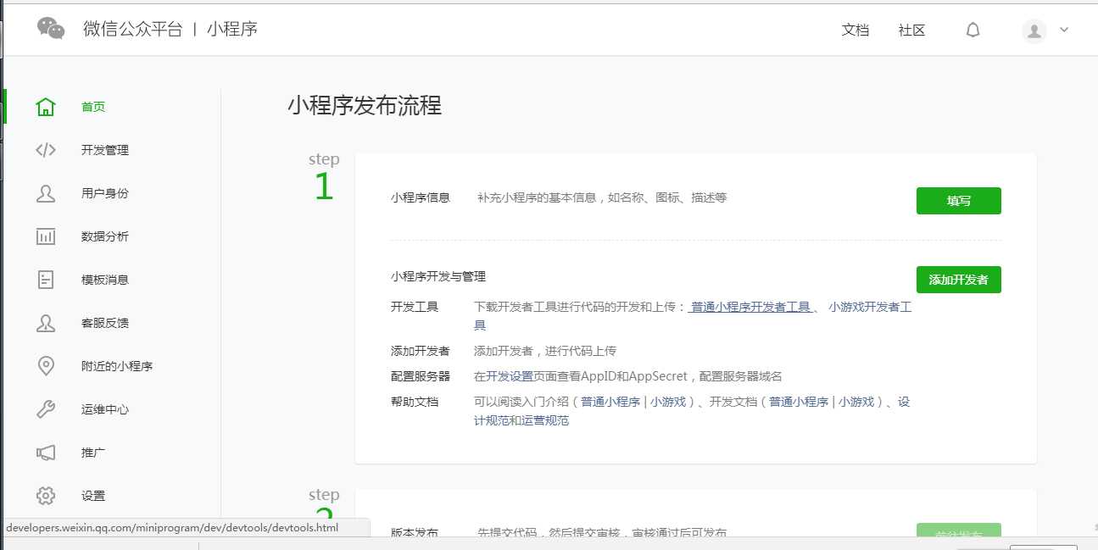Open 数据分析 menu item
The width and height of the screenshot is (1098, 550).
pyautogui.click(x=105, y=236)
